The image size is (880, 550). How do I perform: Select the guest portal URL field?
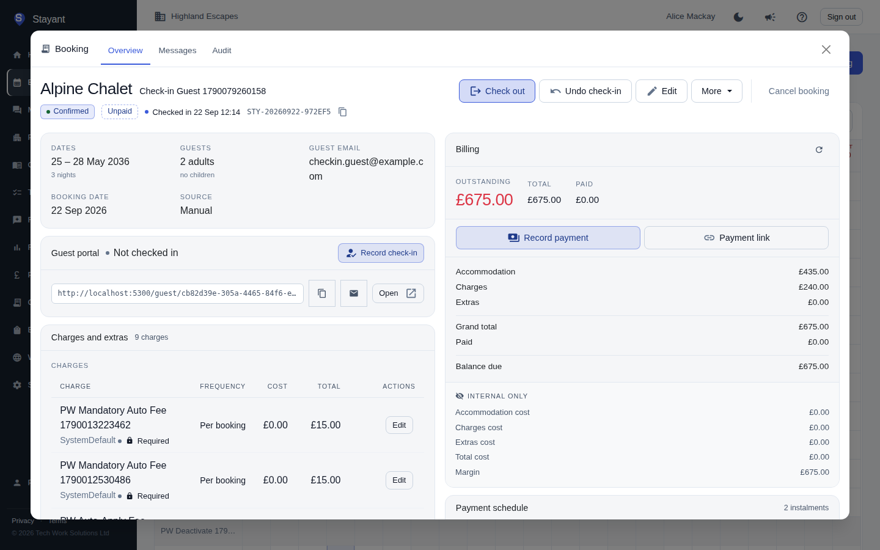[x=177, y=293]
